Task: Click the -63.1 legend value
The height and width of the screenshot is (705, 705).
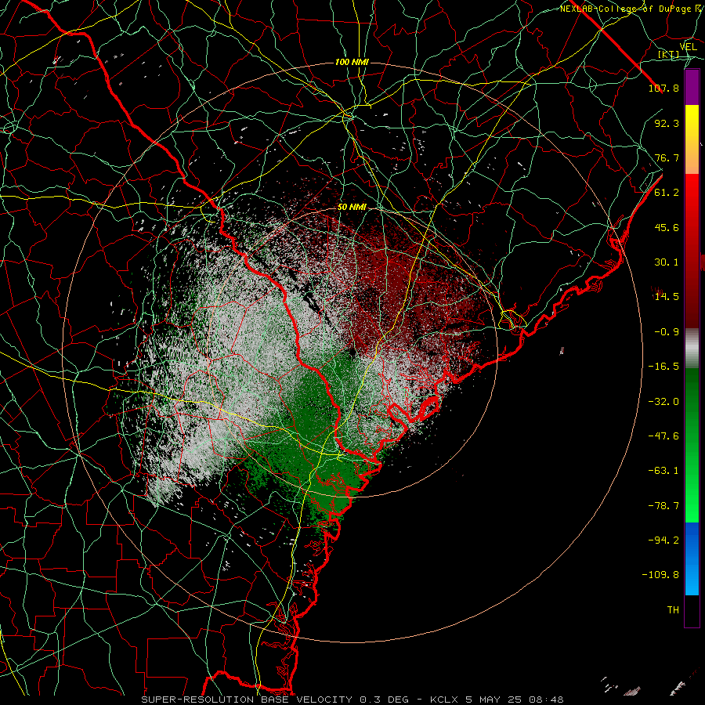Action: pos(663,471)
